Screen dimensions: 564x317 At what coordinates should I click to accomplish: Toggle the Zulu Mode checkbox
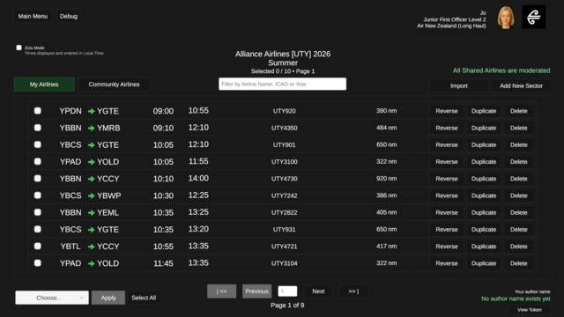tap(19, 48)
